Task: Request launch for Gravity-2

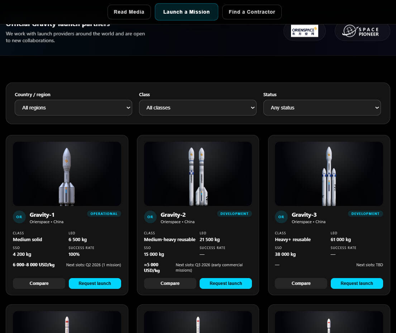Action: click(x=225, y=283)
